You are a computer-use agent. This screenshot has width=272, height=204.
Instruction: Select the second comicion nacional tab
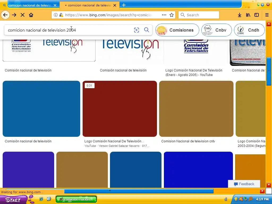(x=89, y=5)
